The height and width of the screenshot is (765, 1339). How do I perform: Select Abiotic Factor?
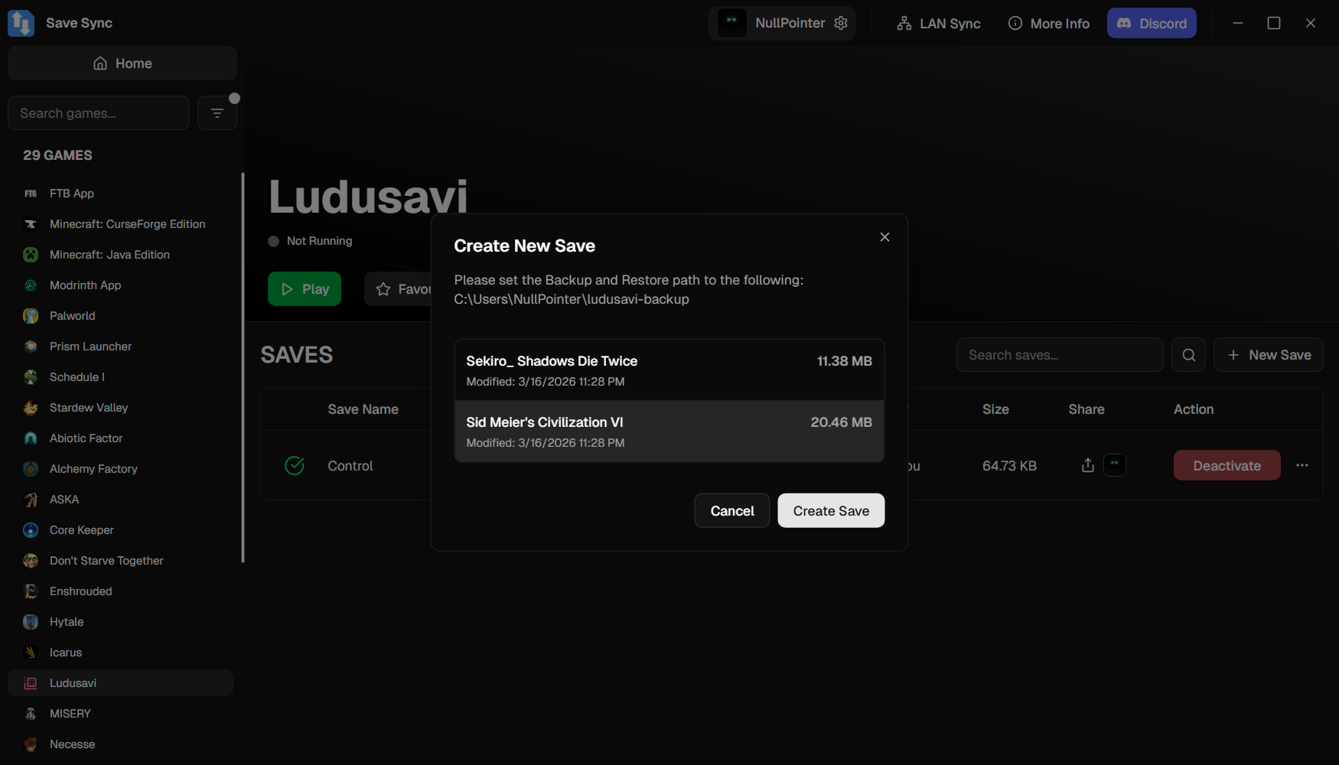120,438
